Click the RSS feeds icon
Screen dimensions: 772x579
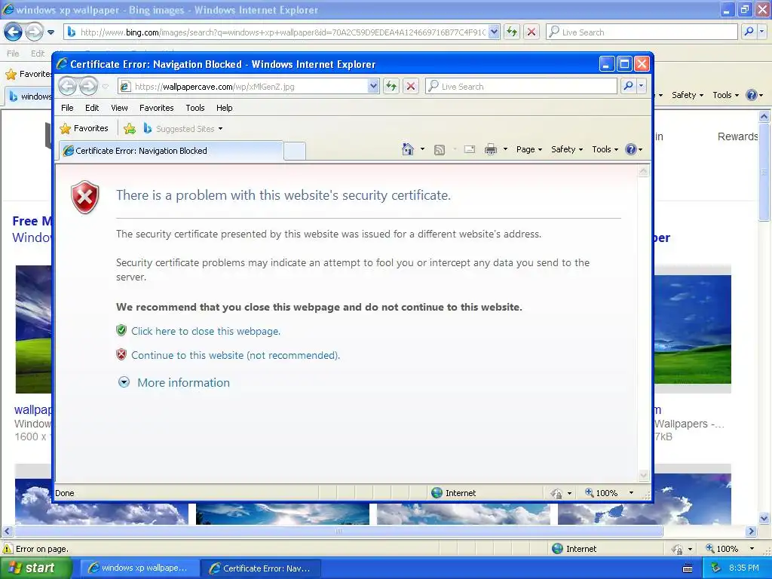click(440, 149)
